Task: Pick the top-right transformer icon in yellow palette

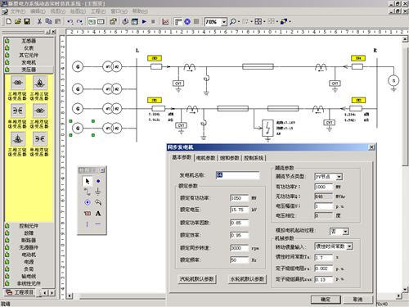Action: point(40,83)
